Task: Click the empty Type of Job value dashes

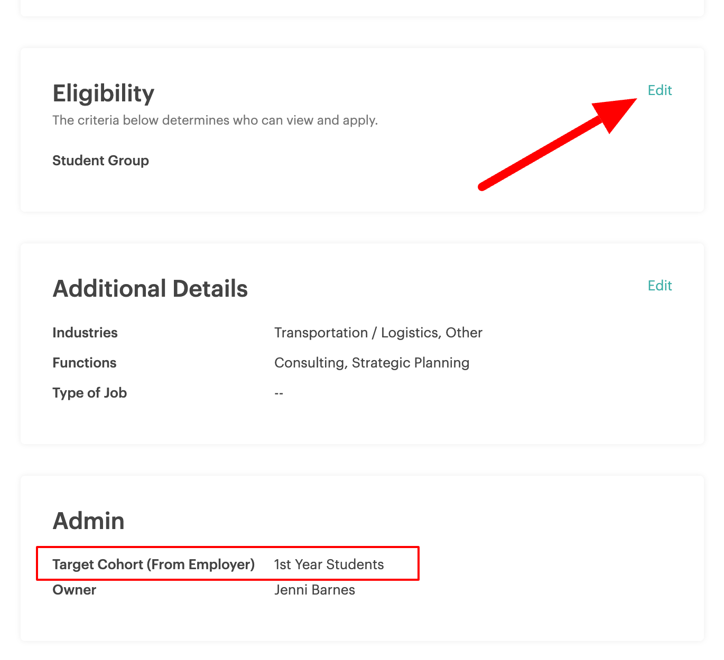Action: pyautogui.click(x=279, y=393)
